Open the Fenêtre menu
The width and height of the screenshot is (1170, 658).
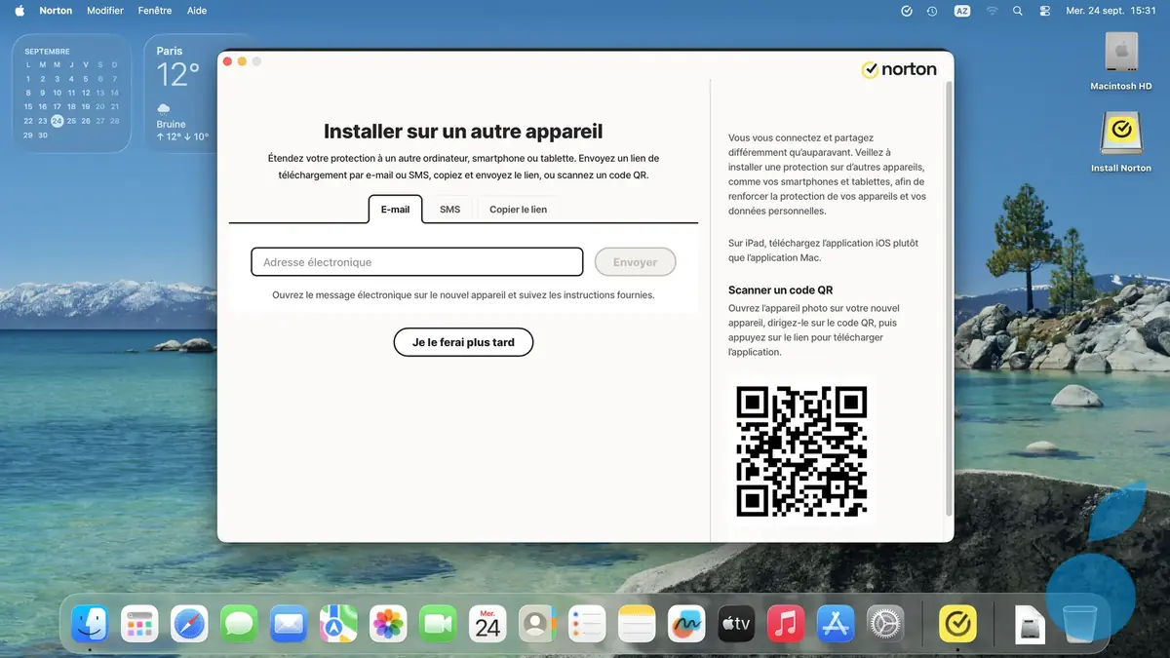coord(154,11)
